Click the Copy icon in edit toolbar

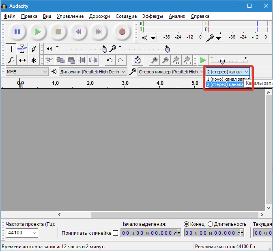point(60,60)
